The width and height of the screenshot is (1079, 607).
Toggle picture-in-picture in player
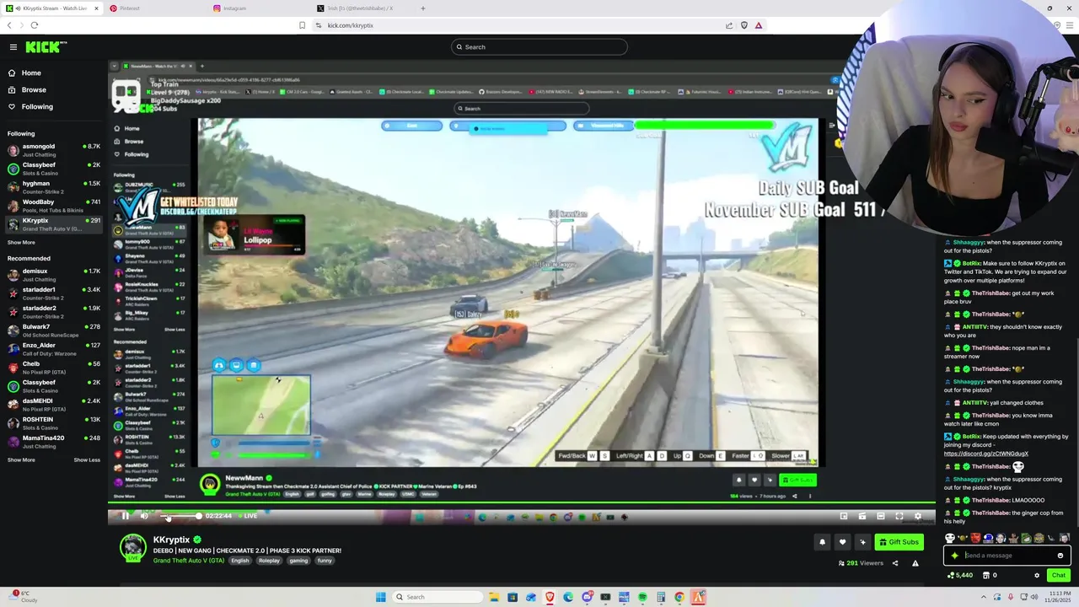point(844,516)
